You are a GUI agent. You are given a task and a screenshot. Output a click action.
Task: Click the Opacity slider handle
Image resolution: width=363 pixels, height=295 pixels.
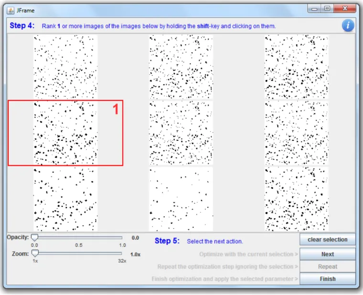pos(35,237)
